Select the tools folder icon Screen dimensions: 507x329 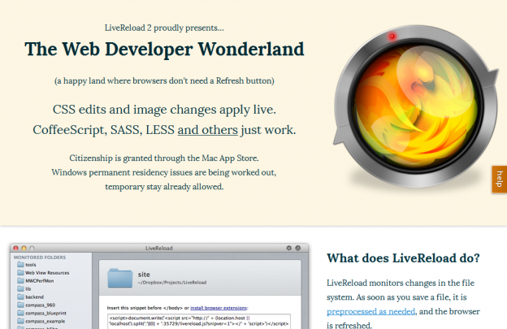pyautogui.click(x=20, y=264)
